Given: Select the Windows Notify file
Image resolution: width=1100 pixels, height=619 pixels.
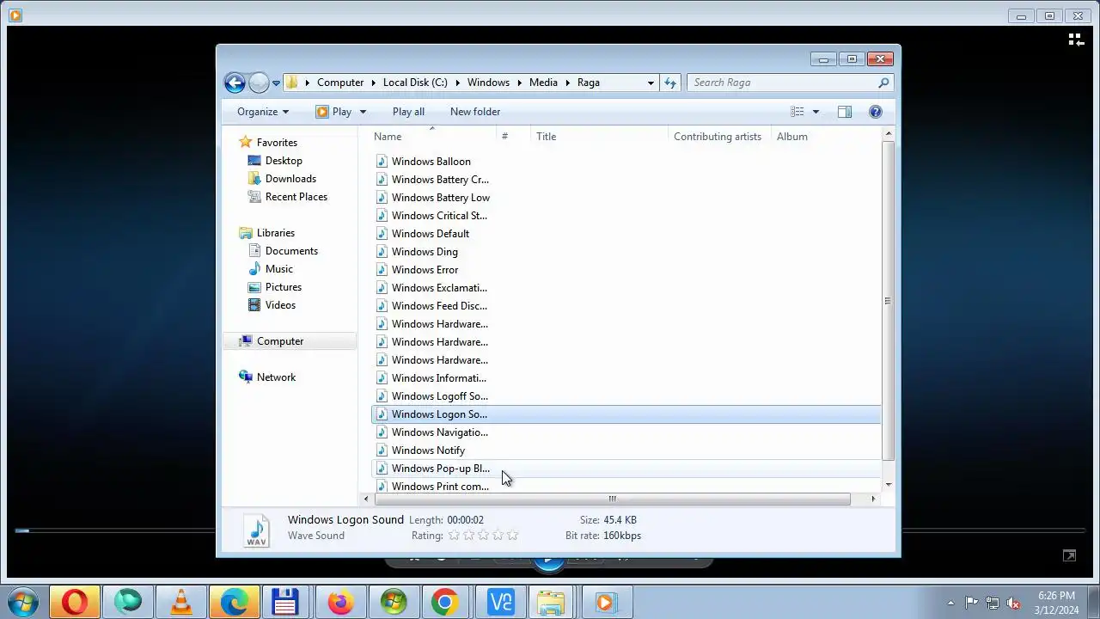Looking at the screenshot, I should tap(428, 450).
